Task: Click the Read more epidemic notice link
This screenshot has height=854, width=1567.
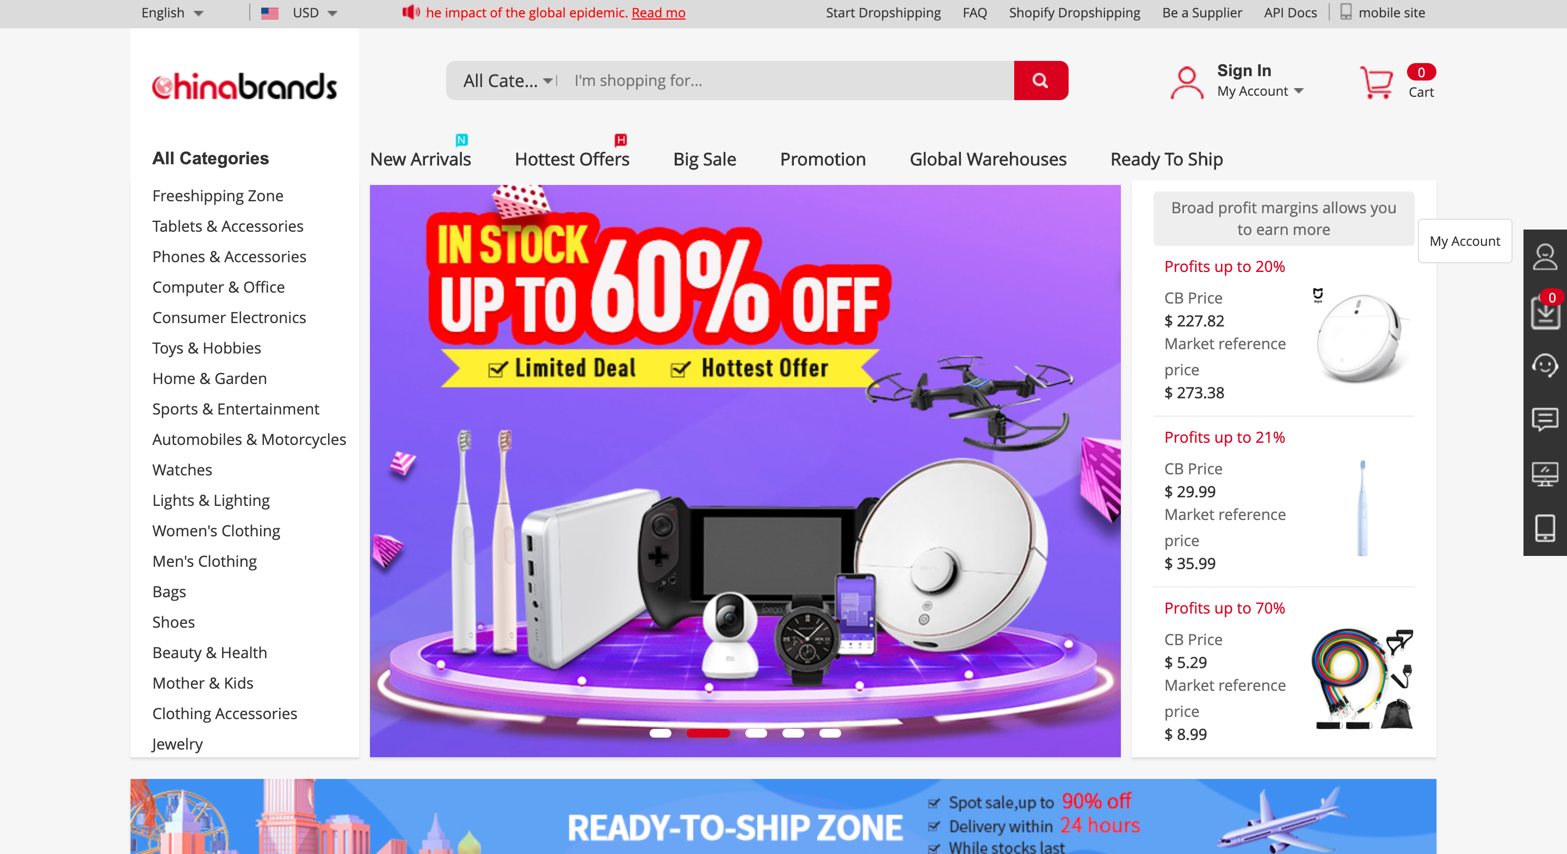Action: 658,13
